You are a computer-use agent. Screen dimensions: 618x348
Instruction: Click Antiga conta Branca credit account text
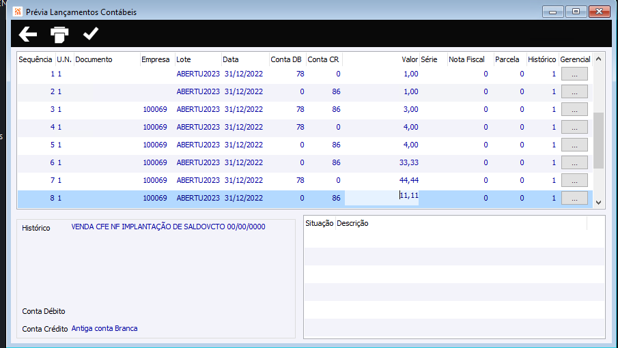click(104, 328)
